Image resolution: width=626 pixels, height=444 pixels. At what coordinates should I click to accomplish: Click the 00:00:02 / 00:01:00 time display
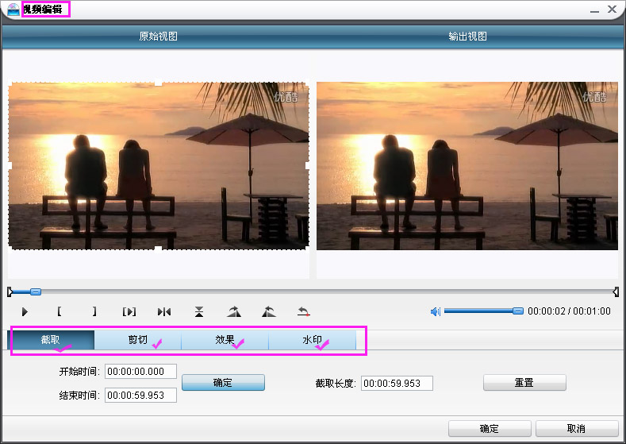tap(569, 311)
